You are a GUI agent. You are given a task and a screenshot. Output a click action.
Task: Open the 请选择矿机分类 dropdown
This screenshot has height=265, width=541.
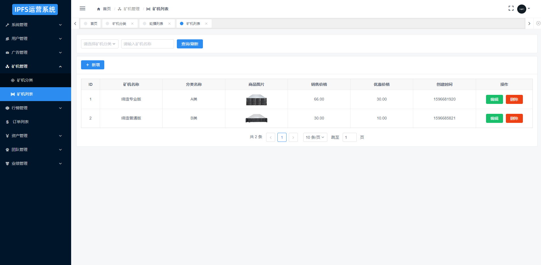(99, 44)
